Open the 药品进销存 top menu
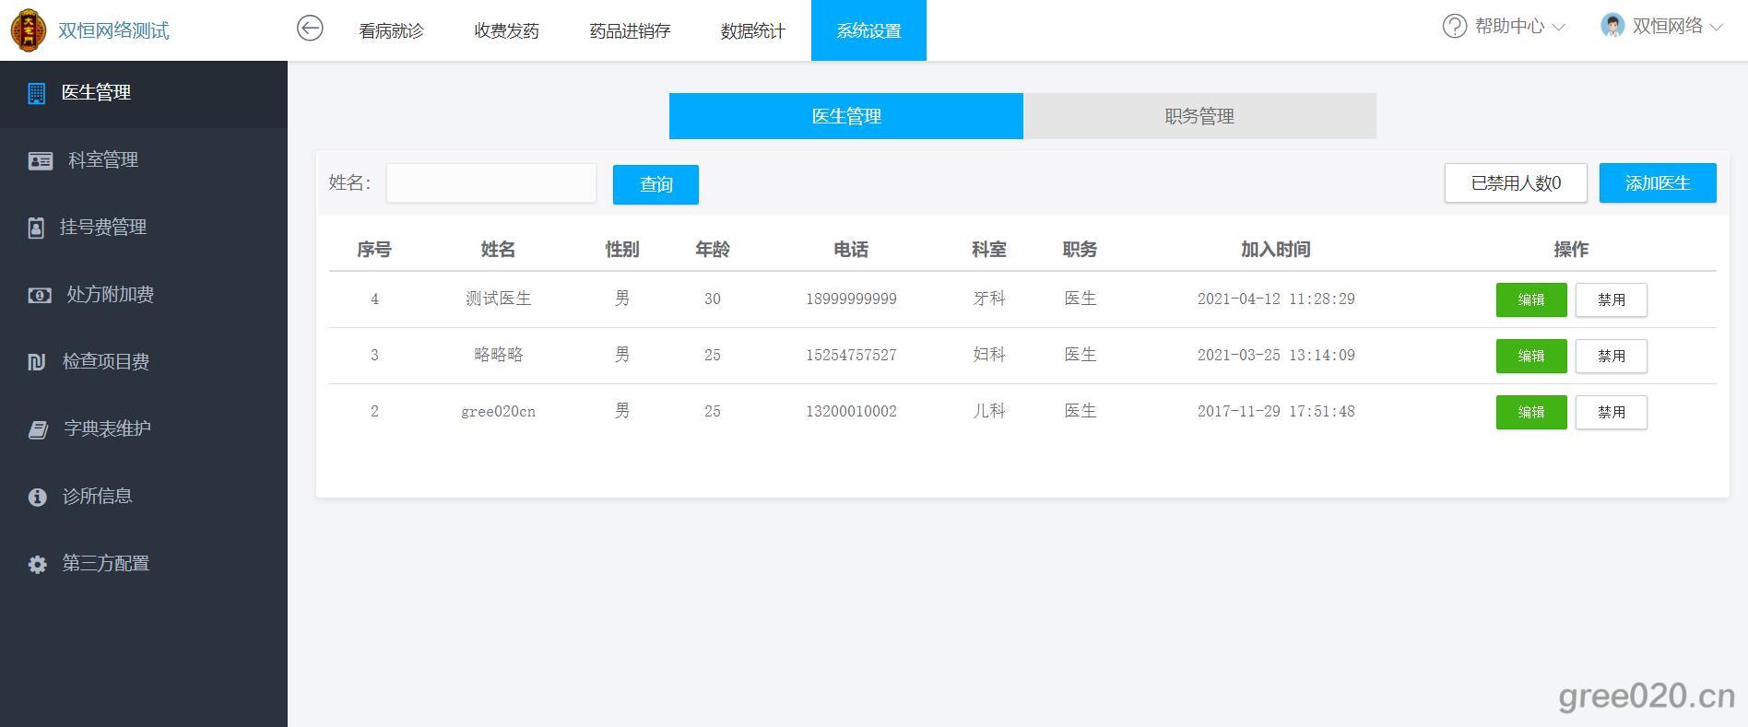 630,30
